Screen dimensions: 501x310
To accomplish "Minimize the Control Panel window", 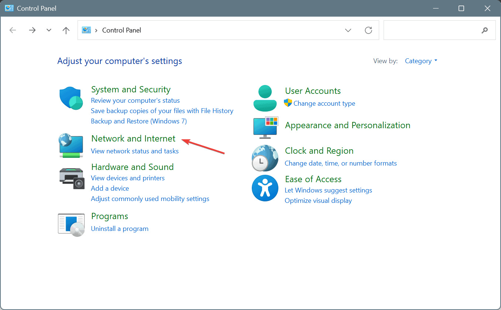I will pyautogui.click(x=436, y=8).
